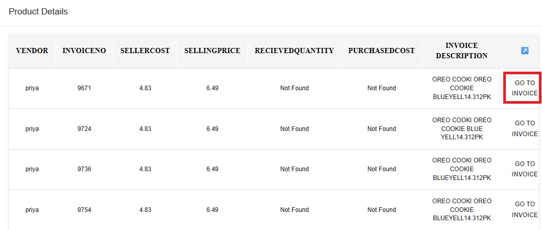Image resolution: width=542 pixels, height=230 pixels.
Task: Click seller cost 4.83 in invoice 9736 row
Action: pos(145,169)
